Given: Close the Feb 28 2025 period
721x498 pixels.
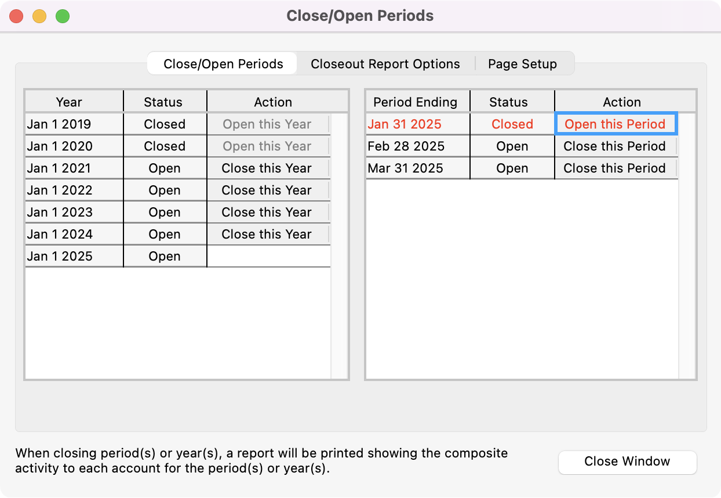Looking at the screenshot, I should point(615,147).
